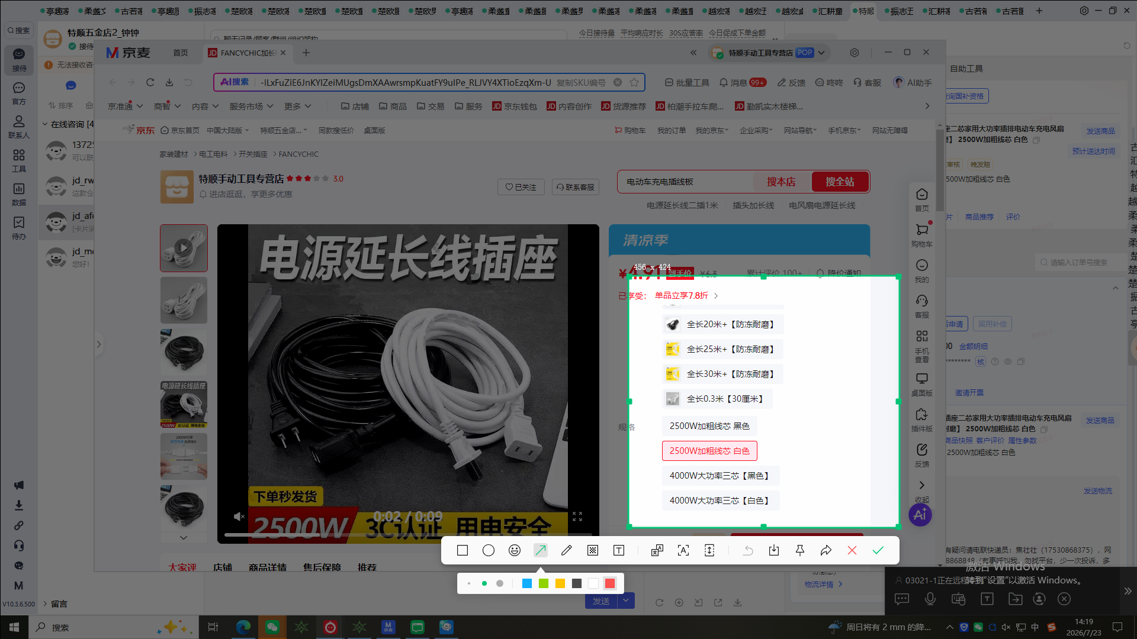
Task: Select the text annotation tool
Action: (619, 550)
